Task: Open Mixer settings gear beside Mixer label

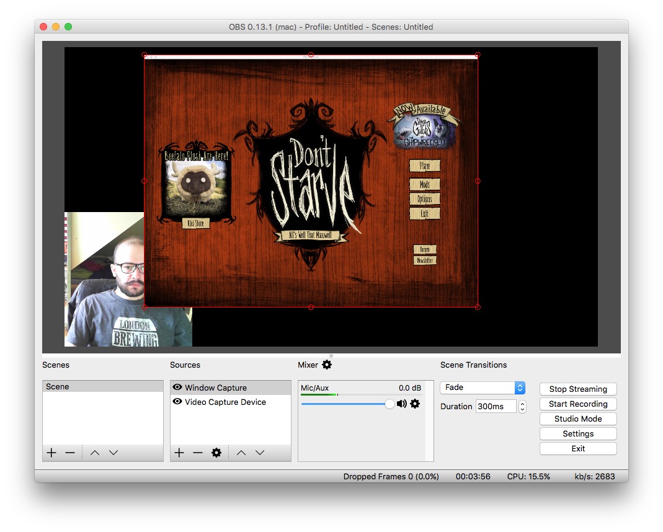Action: pos(327,365)
